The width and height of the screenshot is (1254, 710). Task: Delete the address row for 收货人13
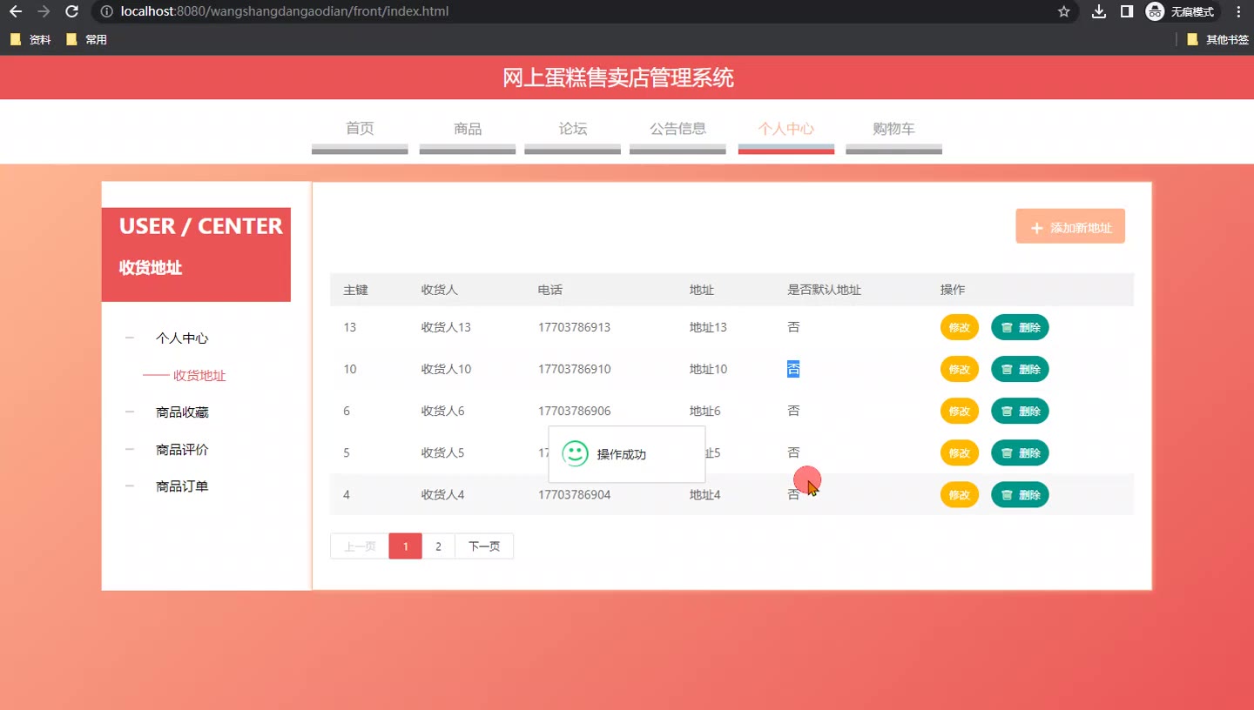click(x=1020, y=327)
